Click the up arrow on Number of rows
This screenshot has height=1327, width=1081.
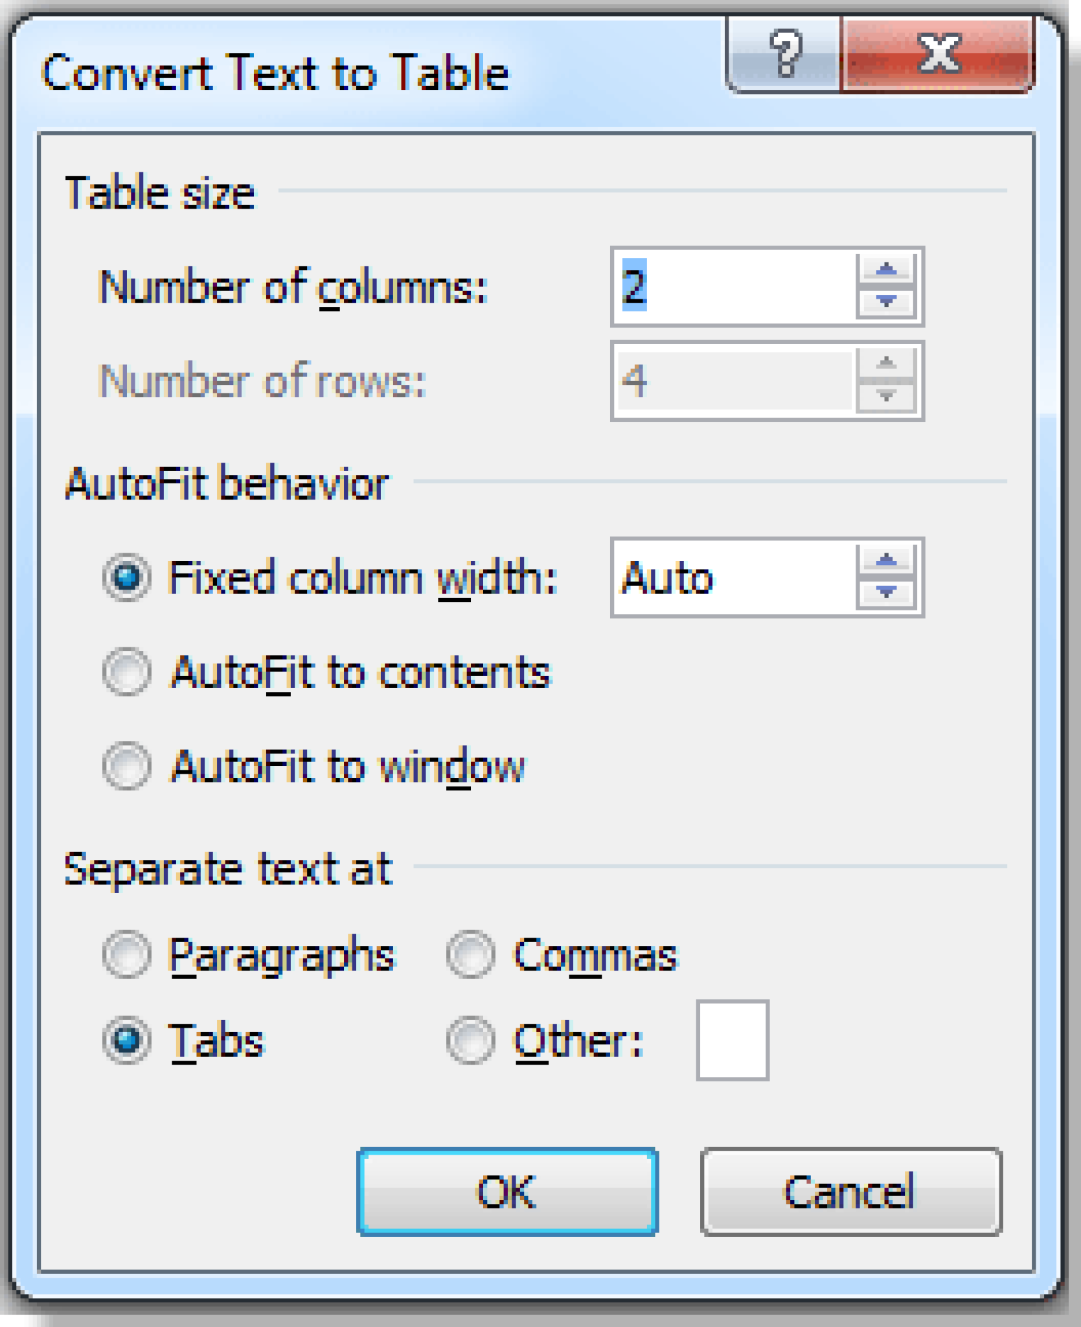pyautogui.click(x=887, y=363)
